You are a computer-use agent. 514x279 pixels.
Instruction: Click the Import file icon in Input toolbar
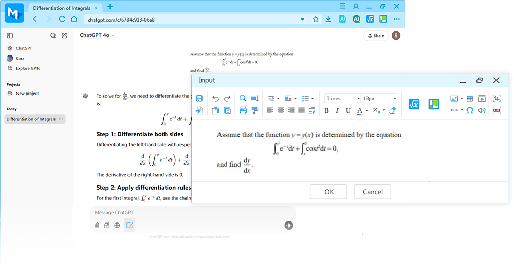199,110
